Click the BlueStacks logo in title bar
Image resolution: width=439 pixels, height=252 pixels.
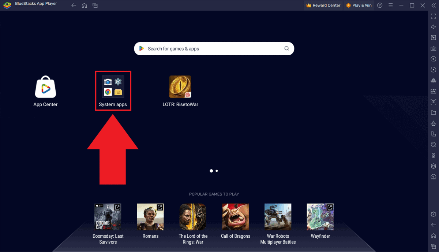click(x=7, y=5)
